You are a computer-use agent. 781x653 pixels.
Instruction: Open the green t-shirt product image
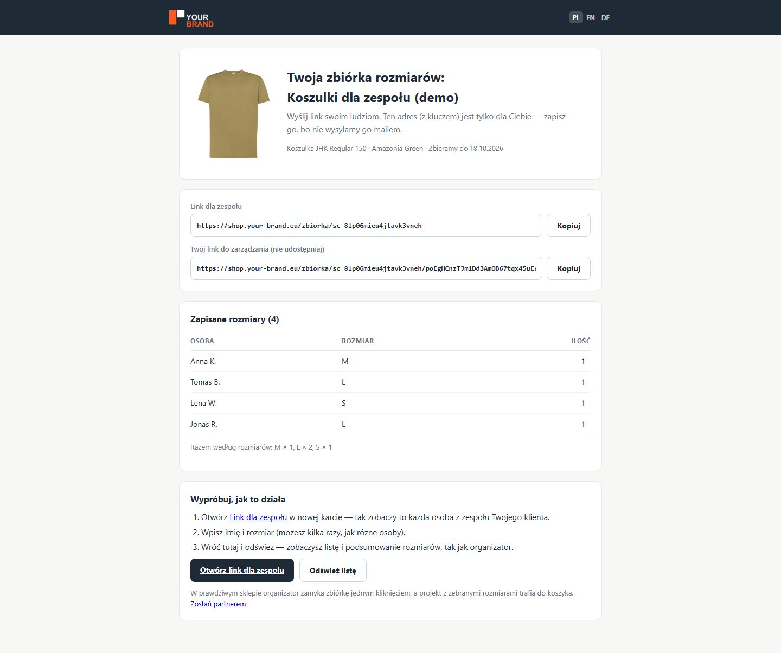click(234, 113)
